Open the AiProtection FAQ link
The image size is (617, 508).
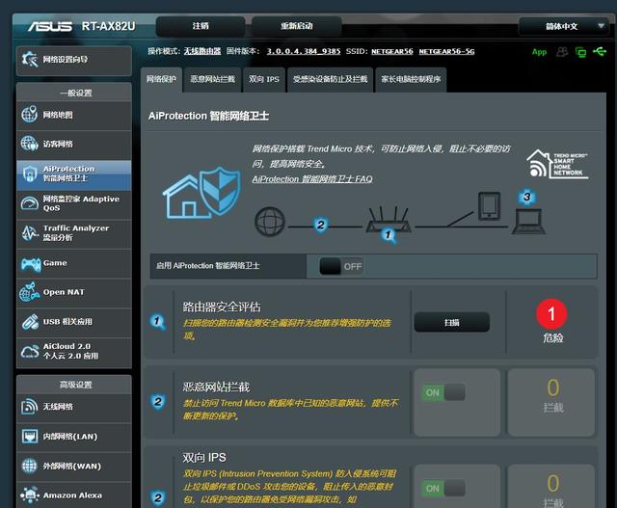click(312, 179)
